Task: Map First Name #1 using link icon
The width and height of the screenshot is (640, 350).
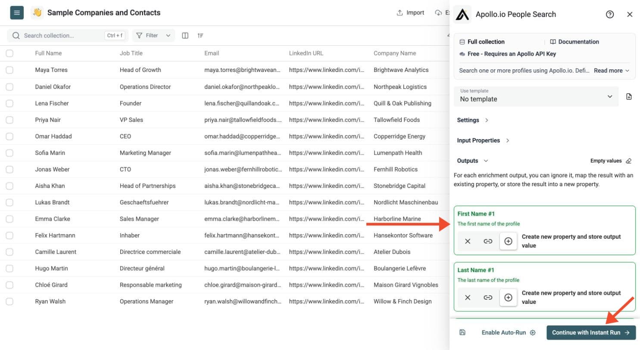Action: 488,241
